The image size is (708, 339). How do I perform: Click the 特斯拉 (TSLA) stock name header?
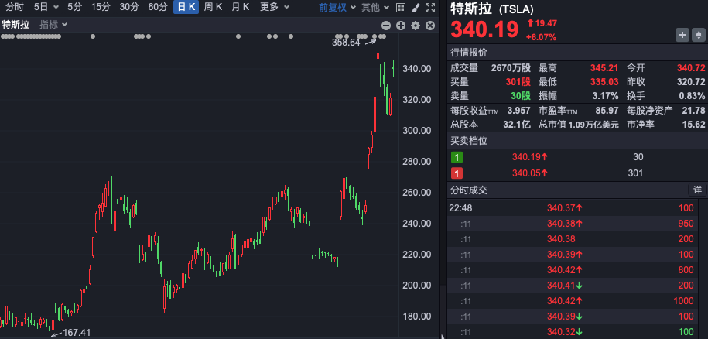[x=492, y=9]
